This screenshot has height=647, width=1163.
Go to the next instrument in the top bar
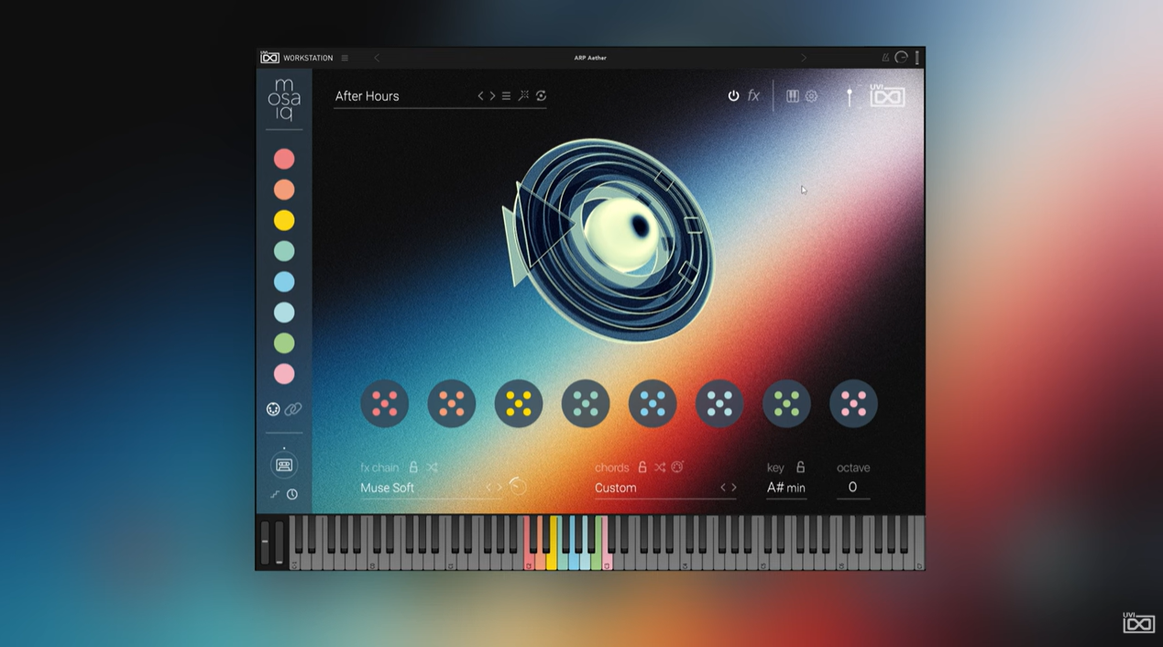tap(804, 58)
